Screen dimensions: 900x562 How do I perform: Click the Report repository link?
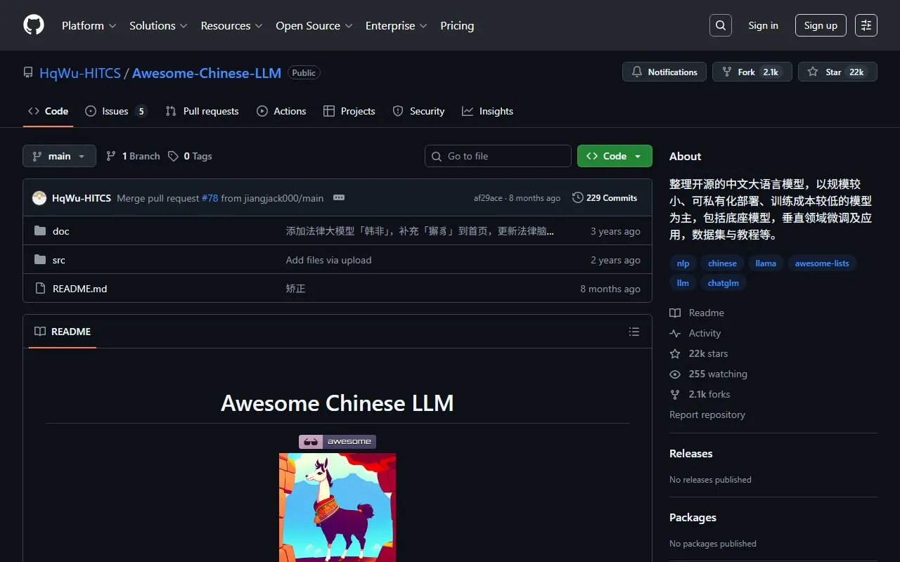pyautogui.click(x=707, y=414)
